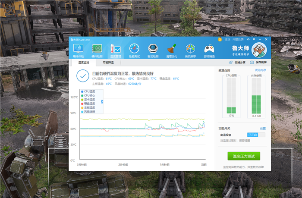The height and width of the screenshot is (198, 302).
Task: Click 鲁大师 5.20.1210 window title
Action: (x=80, y=40)
